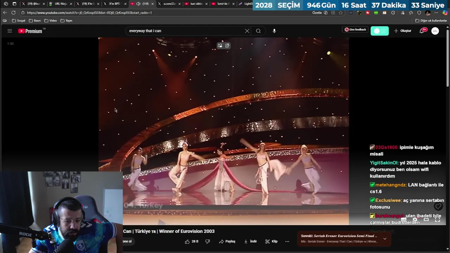Open the Video bookmarks folder
Image resolution: width=450 pixels, height=253 pixels.
51,21
